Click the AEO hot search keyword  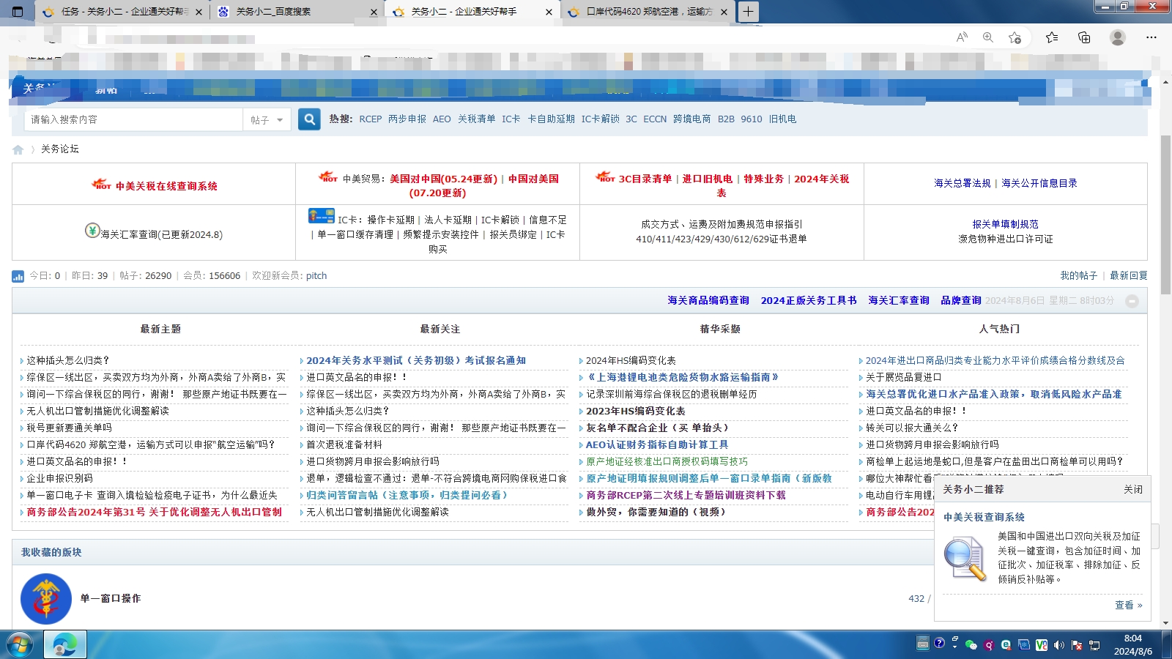[442, 119]
